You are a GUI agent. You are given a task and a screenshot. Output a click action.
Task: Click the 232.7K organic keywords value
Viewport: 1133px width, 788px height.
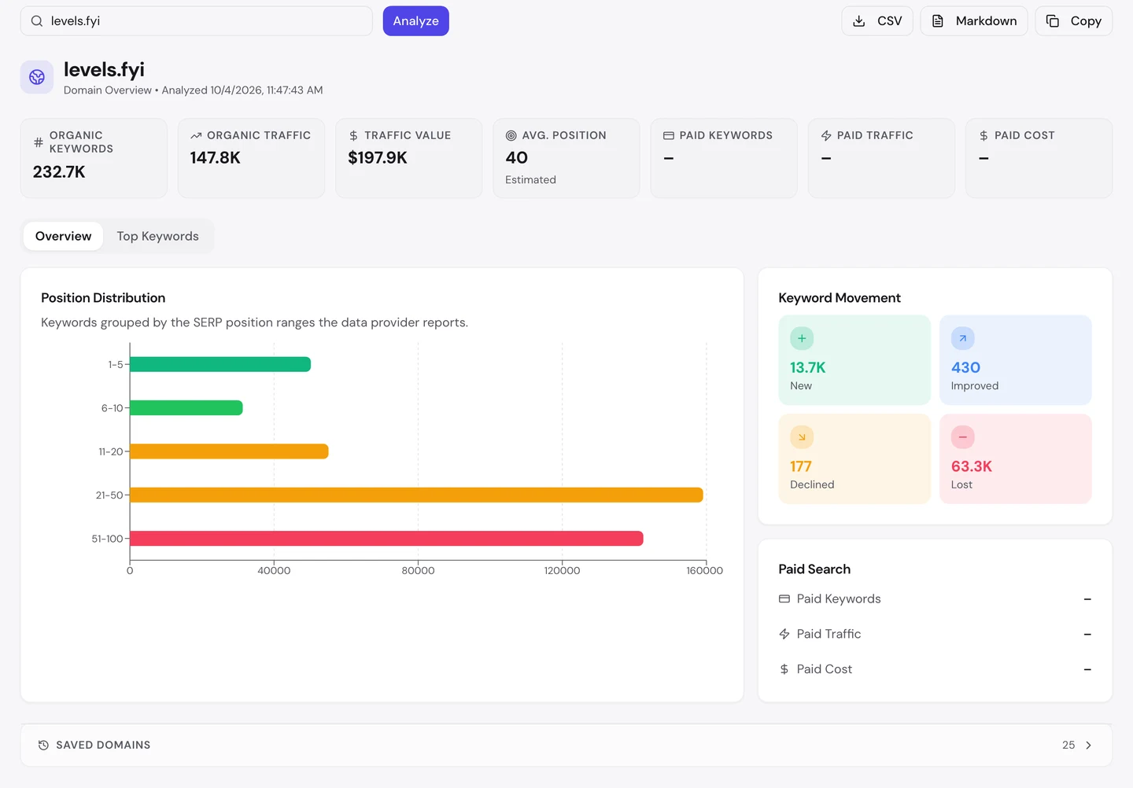(x=59, y=171)
